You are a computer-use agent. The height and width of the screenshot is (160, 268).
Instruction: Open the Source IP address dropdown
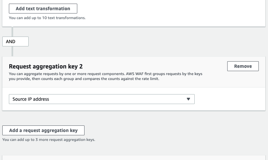pos(102,99)
